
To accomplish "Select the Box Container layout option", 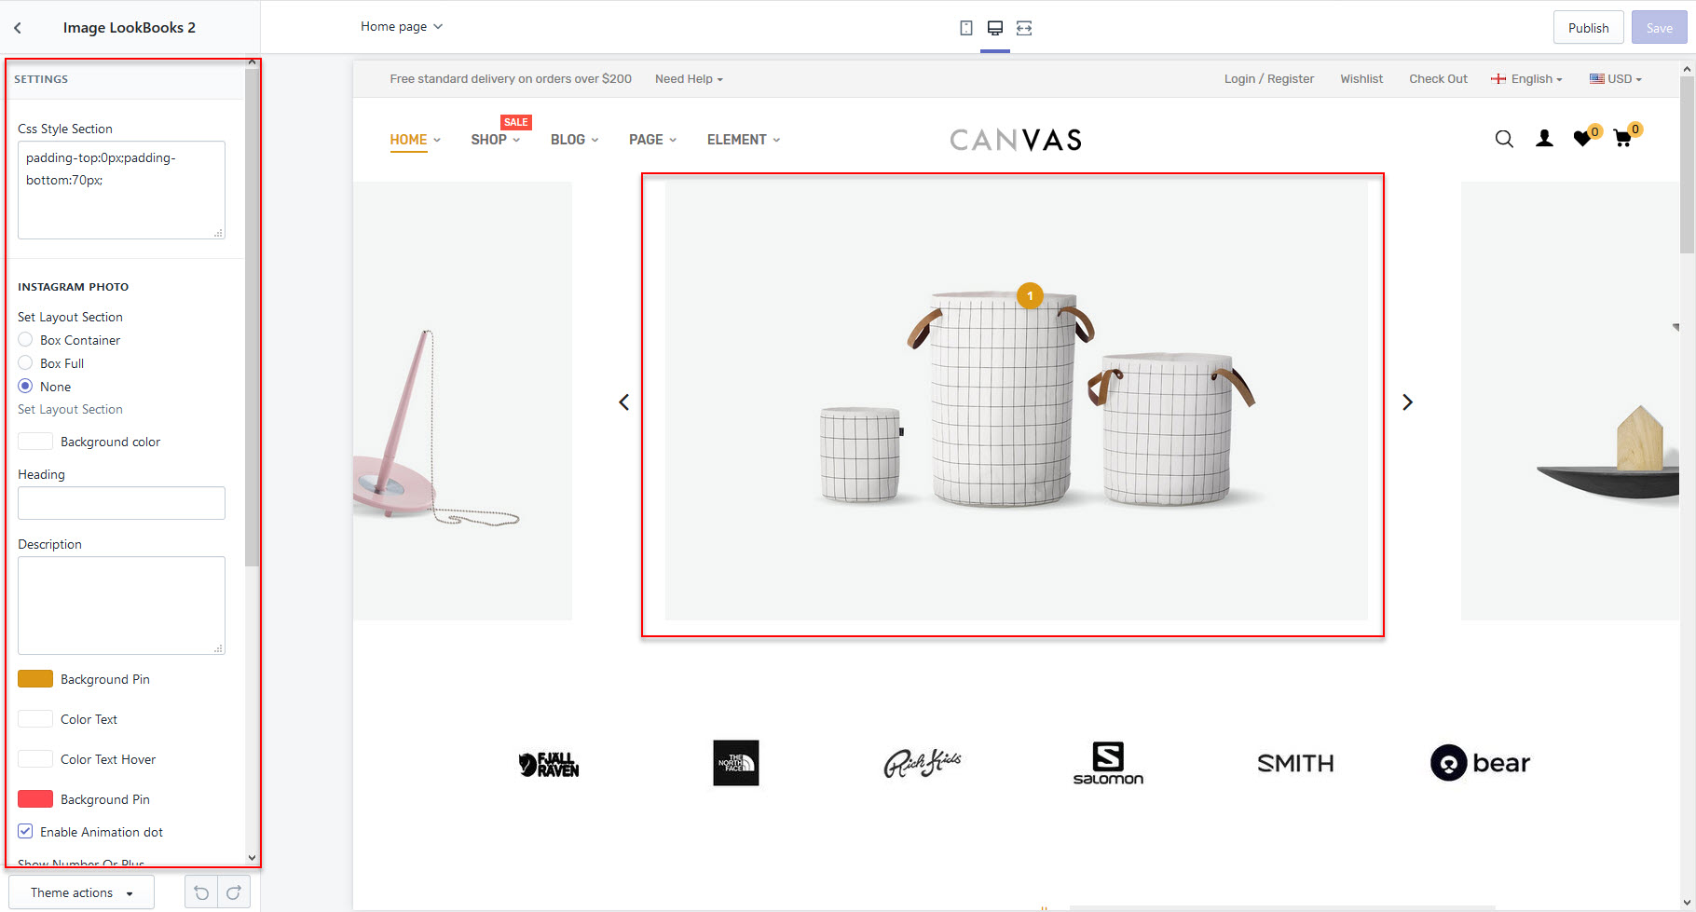I will point(25,340).
